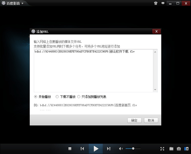
Task: Go to the previous track
Action: coord(82,149)
